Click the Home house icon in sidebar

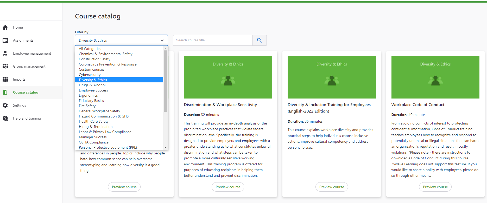(5, 27)
